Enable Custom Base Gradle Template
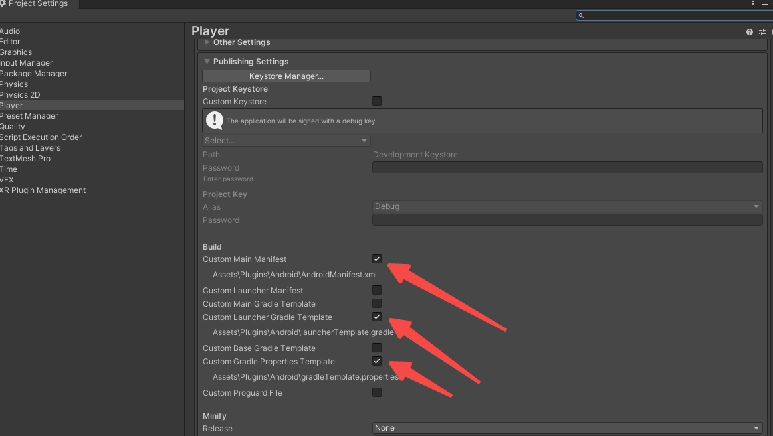 [377, 348]
